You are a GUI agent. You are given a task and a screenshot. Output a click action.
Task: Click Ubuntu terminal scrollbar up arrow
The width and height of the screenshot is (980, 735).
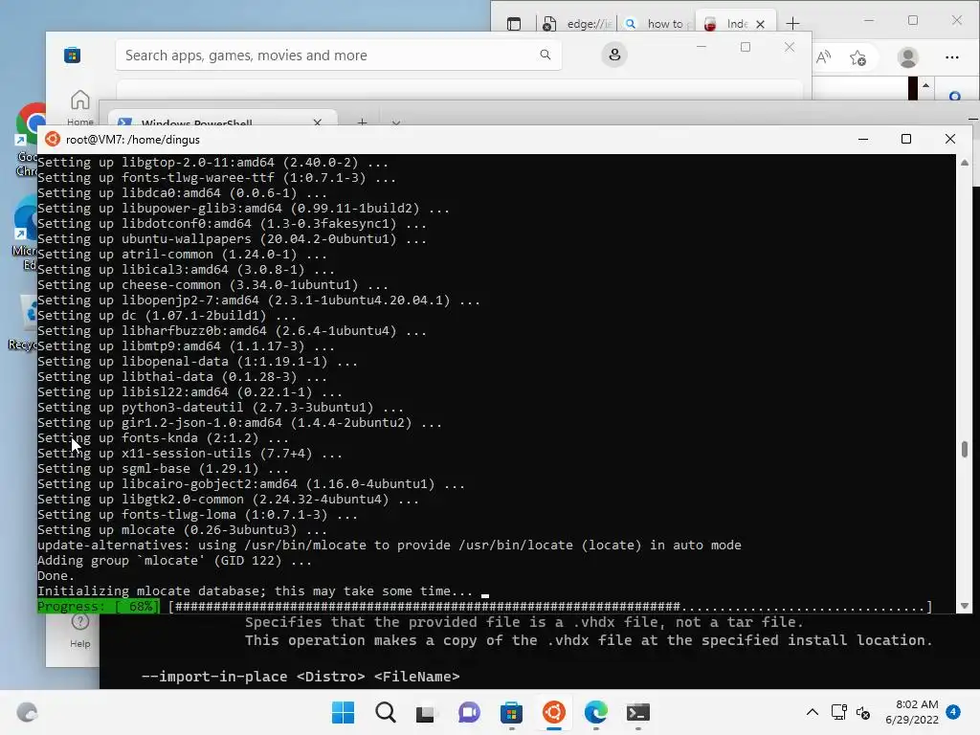pos(965,163)
